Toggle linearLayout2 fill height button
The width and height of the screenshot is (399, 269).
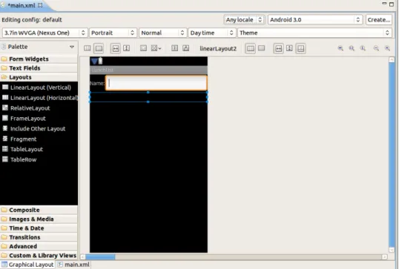coord(289,48)
